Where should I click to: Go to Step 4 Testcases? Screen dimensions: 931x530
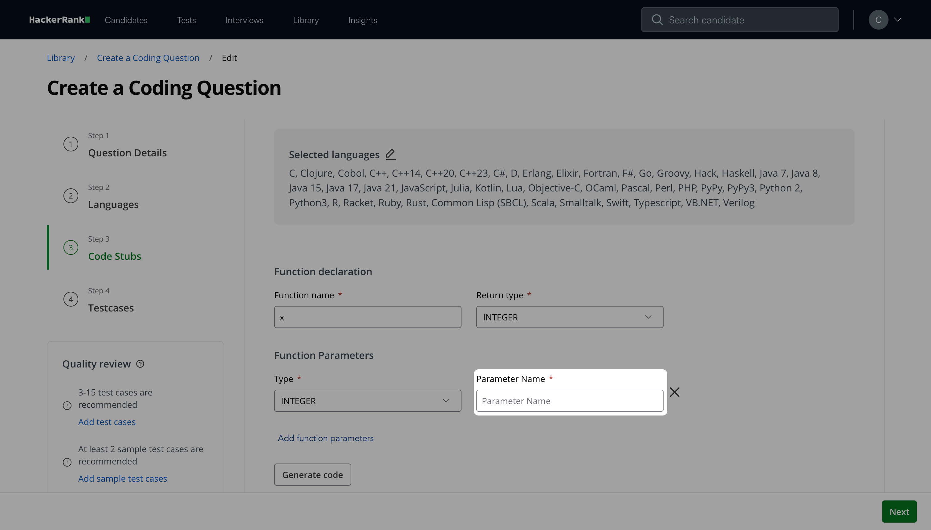111,307
